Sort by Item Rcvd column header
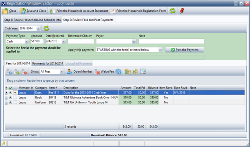 (x=166, y=88)
